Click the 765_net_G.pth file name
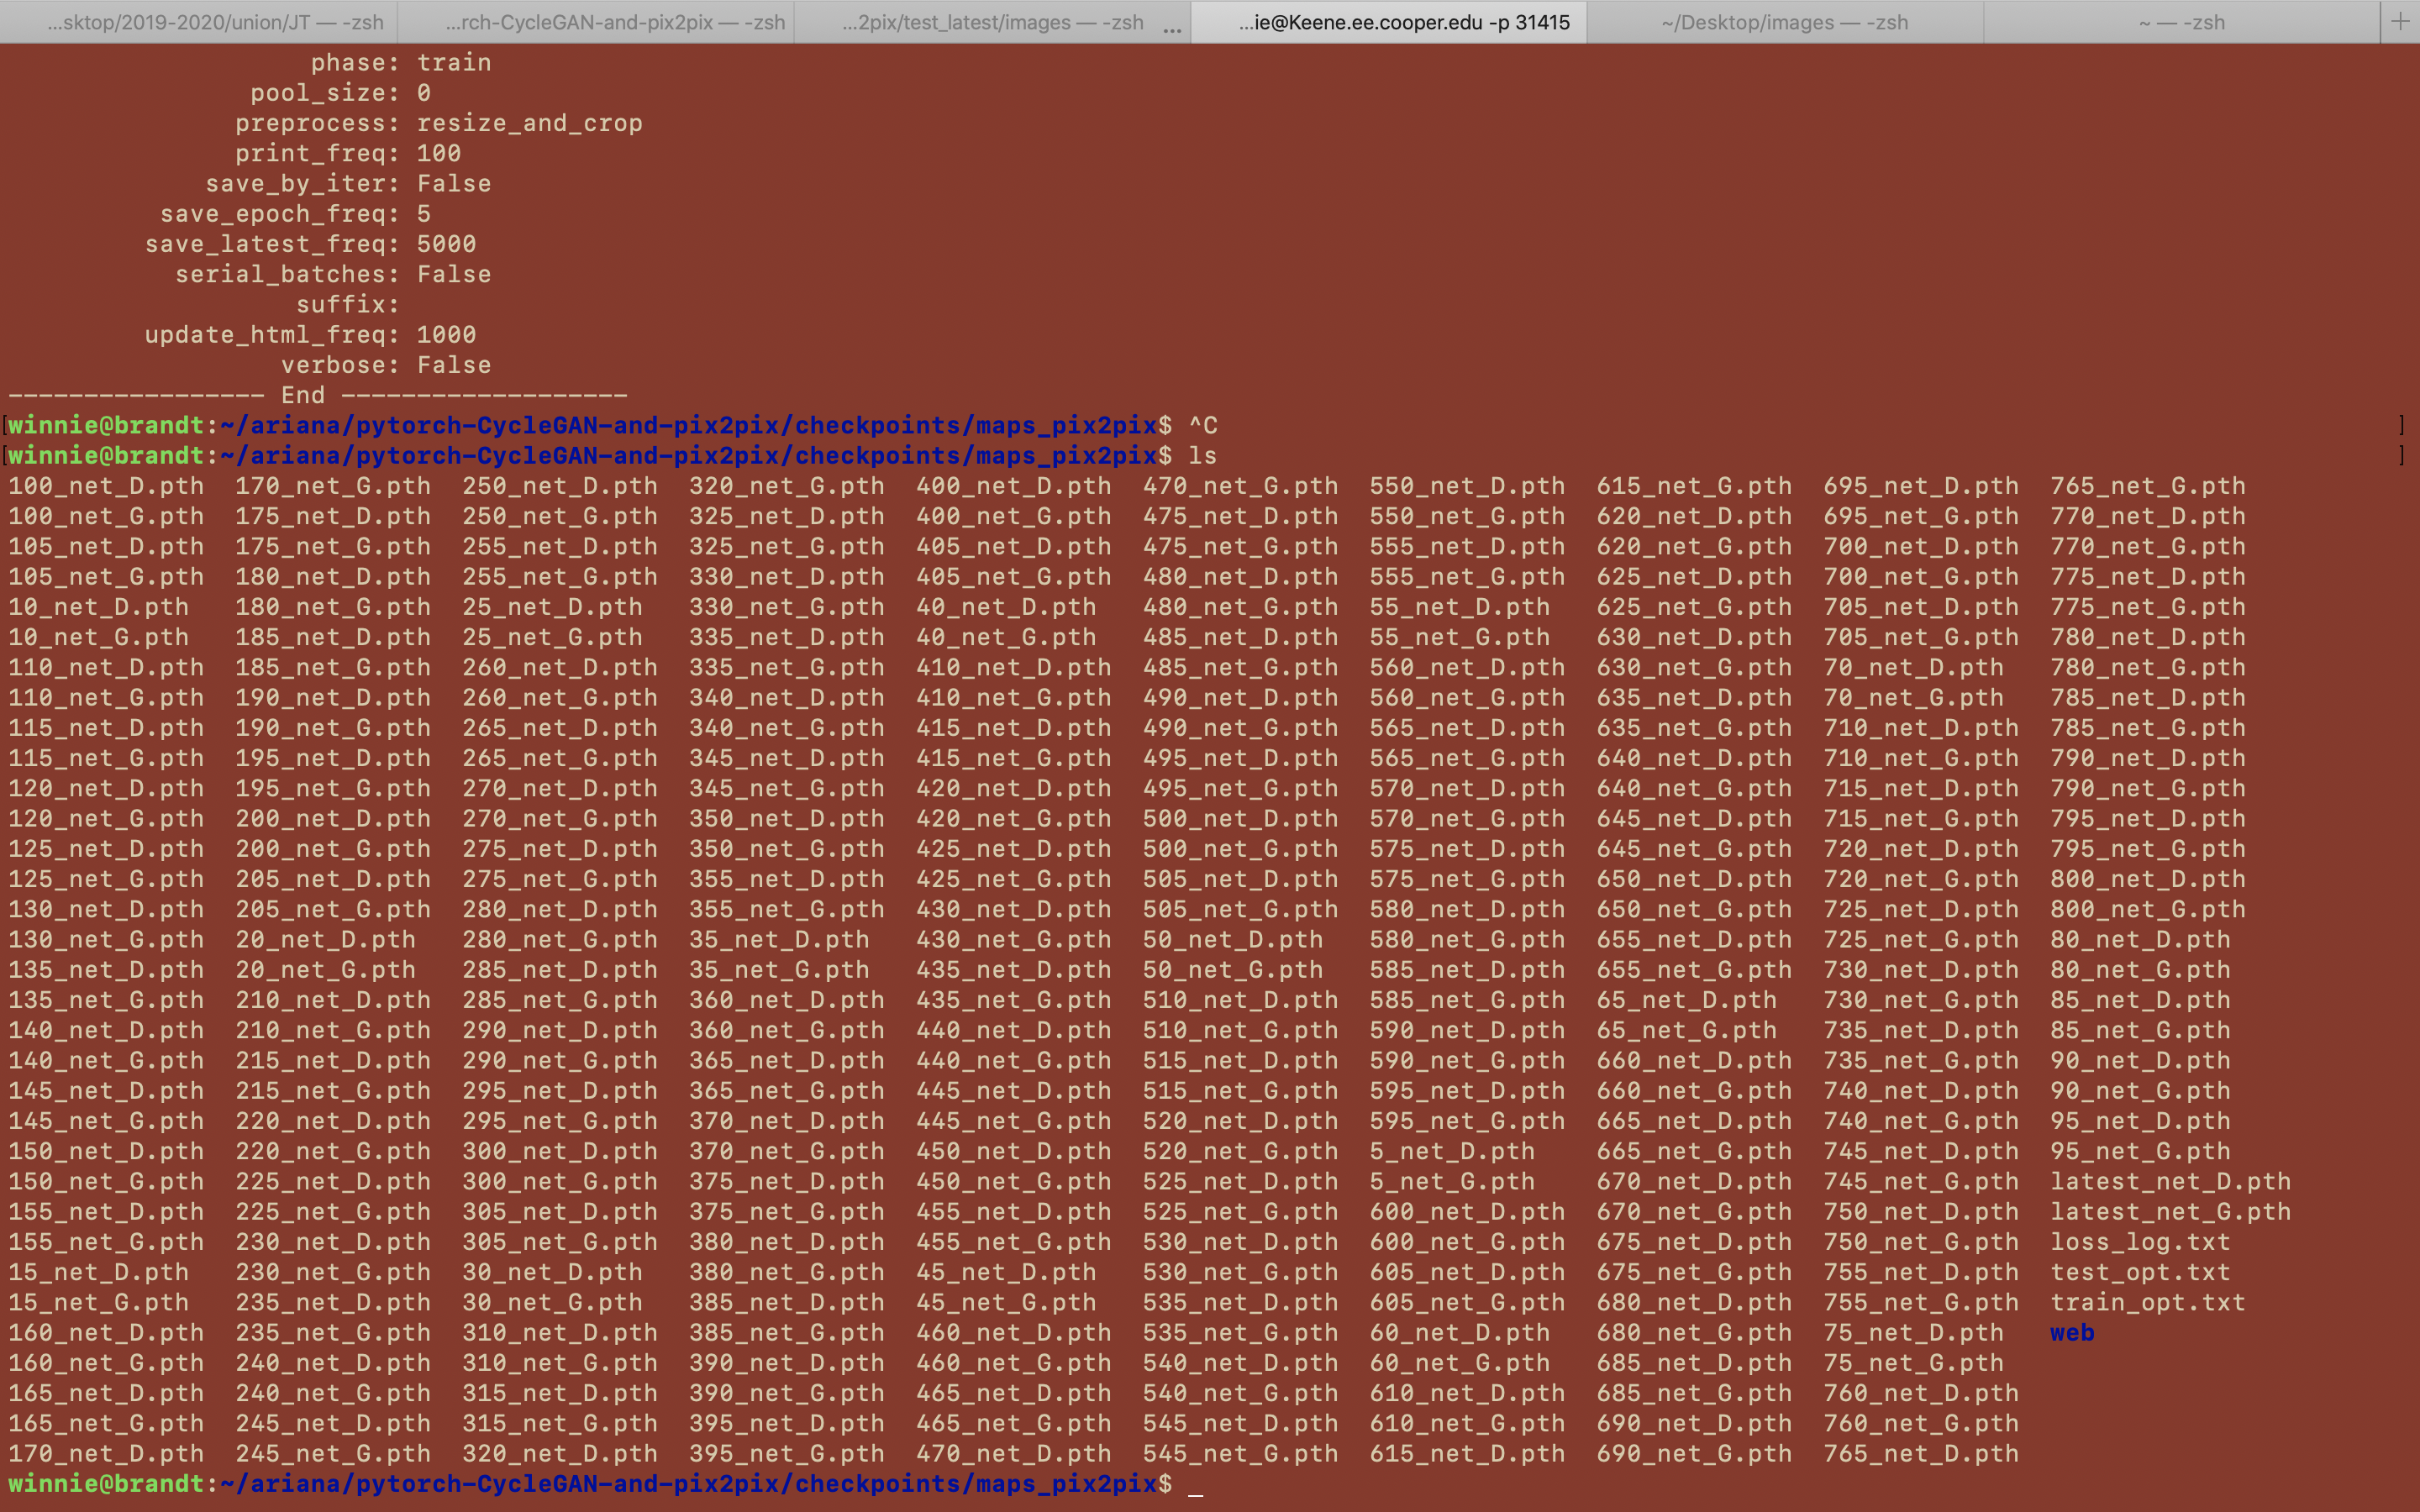This screenshot has width=2420, height=1512. 2148,486
